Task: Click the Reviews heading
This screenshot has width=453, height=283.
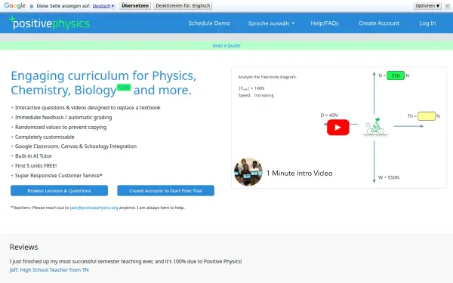Action: pyautogui.click(x=23, y=247)
